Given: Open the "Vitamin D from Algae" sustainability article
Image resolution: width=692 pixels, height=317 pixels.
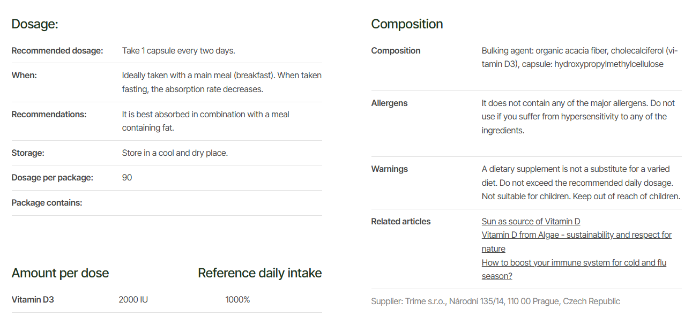Looking at the screenshot, I should pyautogui.click(x=576, y=235).
